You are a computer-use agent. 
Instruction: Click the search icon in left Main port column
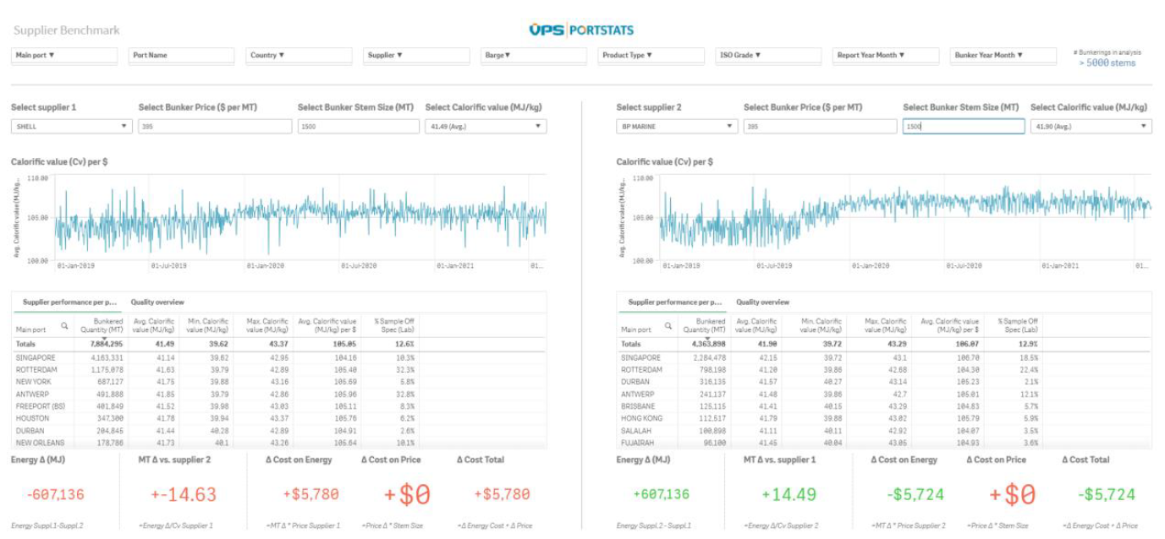coord(64,326)
